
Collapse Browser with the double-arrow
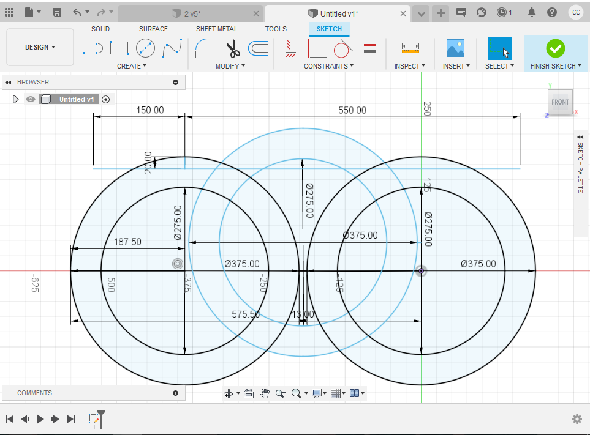pyautogui.click(x=8, y=82)
